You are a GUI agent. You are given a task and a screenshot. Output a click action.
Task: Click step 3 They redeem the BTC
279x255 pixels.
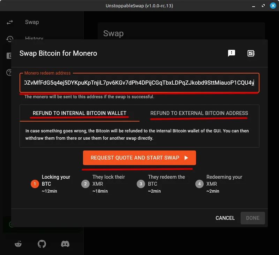click(x=161, y=184)
